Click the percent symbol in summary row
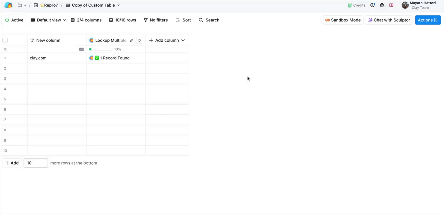This screenshot has width=444, height=215. (x=5, y=49)
